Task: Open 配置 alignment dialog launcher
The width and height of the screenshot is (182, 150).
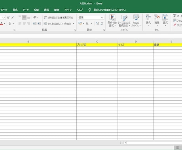Action: pos(75,30)
